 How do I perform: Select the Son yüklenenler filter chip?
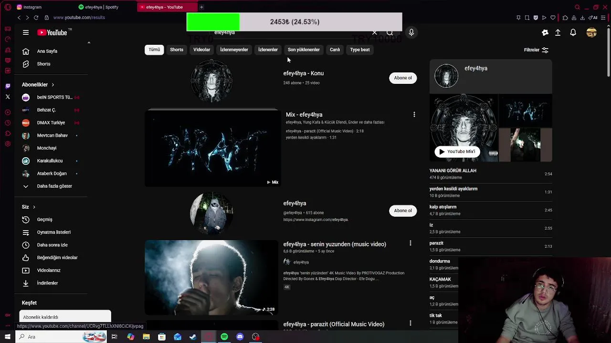click(x=304, y=50)
